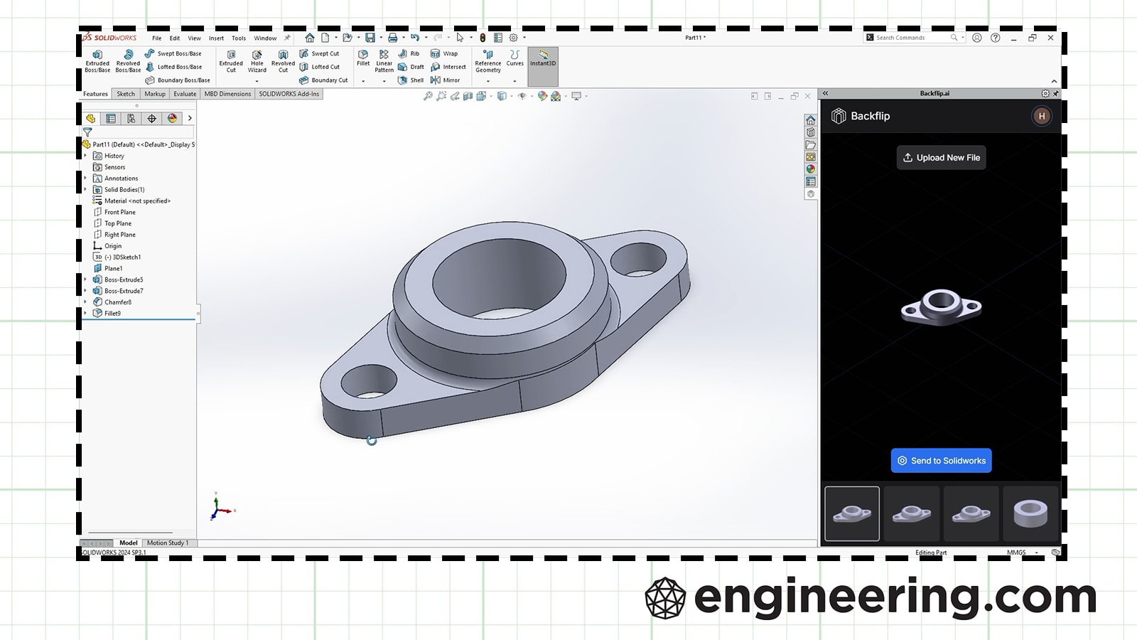1137x640 pixels.
Task: Select the Revolved Cut tool
Action: (x=283, y=60)
